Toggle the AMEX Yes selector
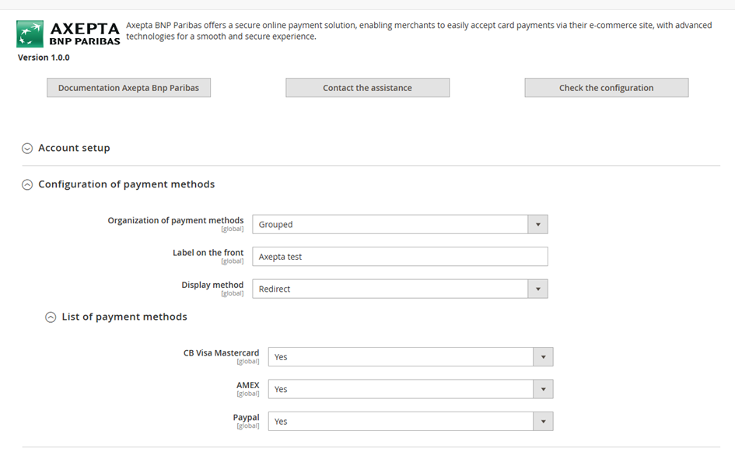735x452 pixels. (401, 389)
